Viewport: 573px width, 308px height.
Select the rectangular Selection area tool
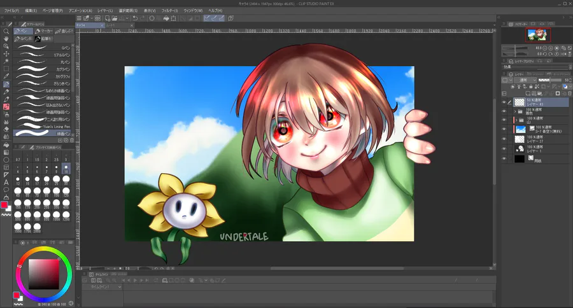coord(6,69)
